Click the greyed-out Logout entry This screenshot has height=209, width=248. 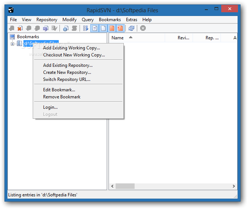click(78, 114)
